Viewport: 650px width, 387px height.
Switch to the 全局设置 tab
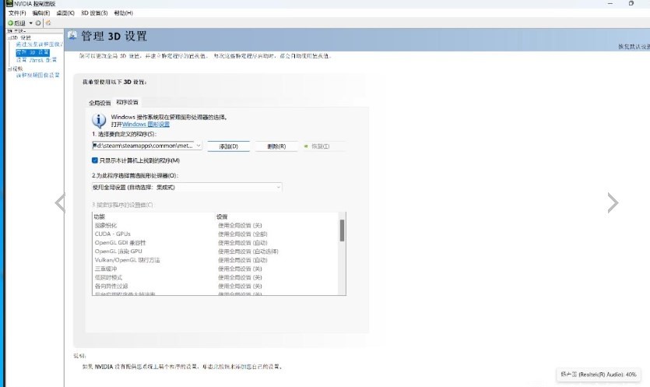coord(100,103)
